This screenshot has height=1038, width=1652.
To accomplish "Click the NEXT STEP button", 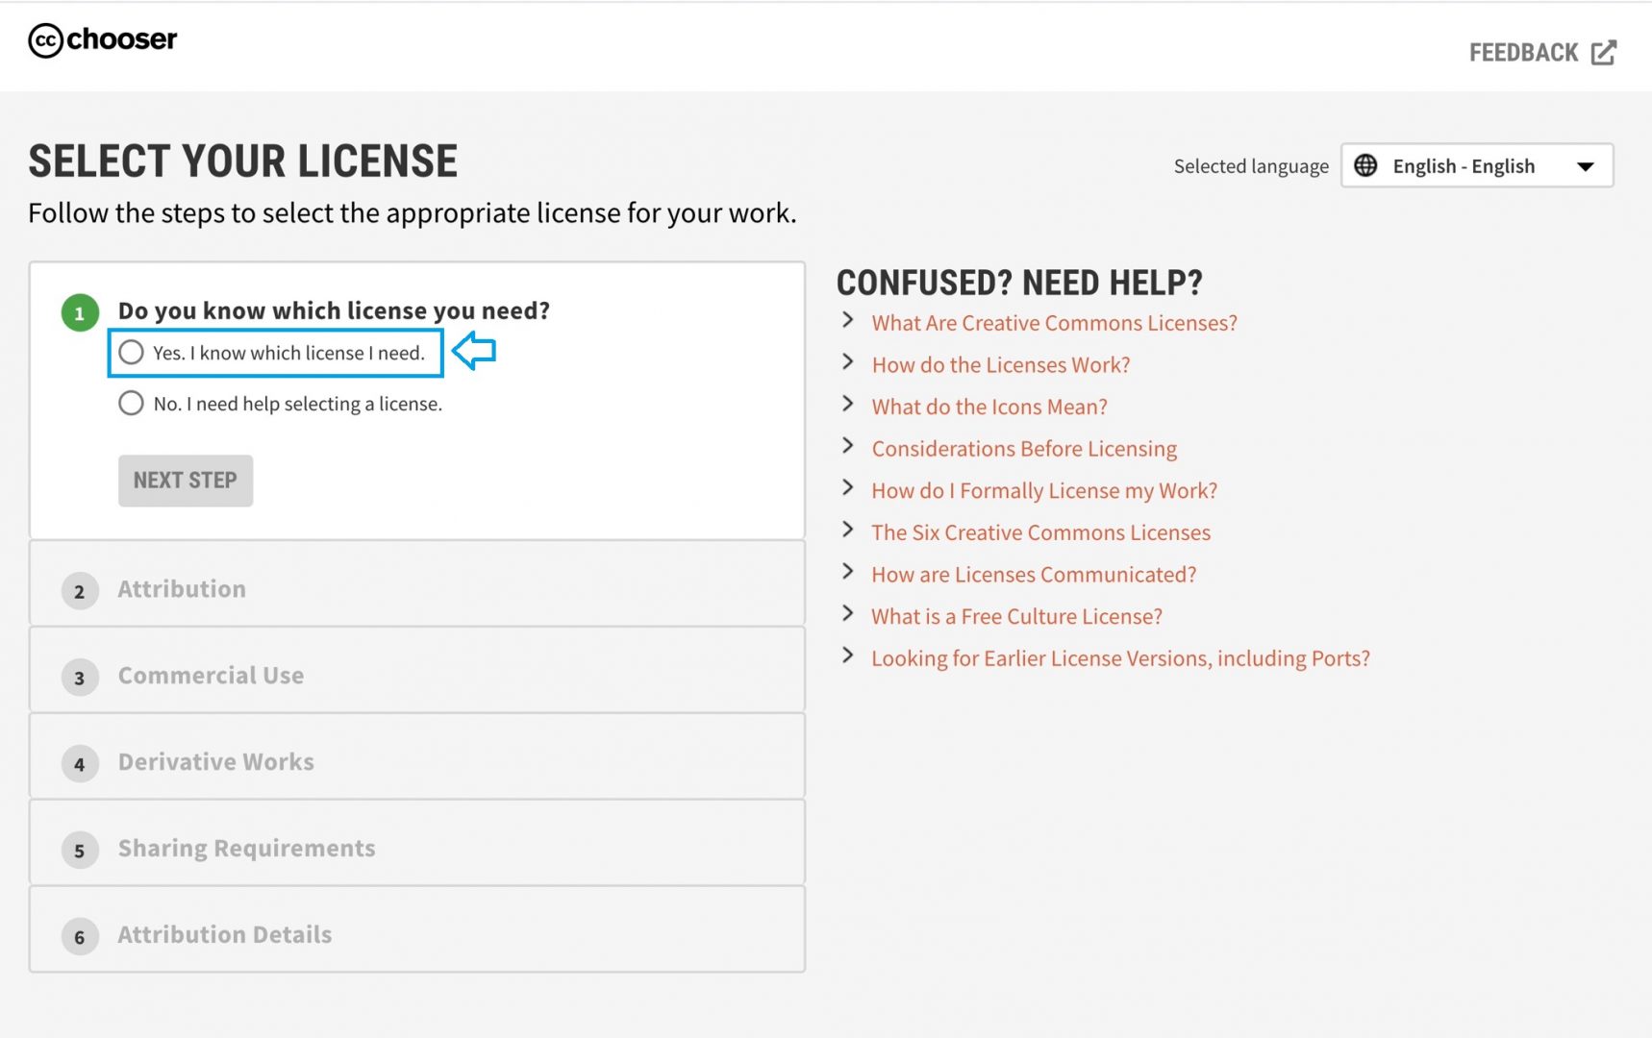I will pyautogui.click(x=185, y=480).
